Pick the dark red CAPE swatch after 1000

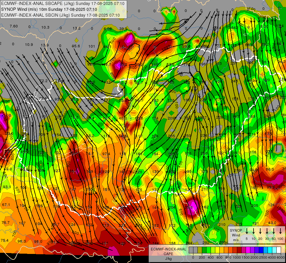point(239,250)
